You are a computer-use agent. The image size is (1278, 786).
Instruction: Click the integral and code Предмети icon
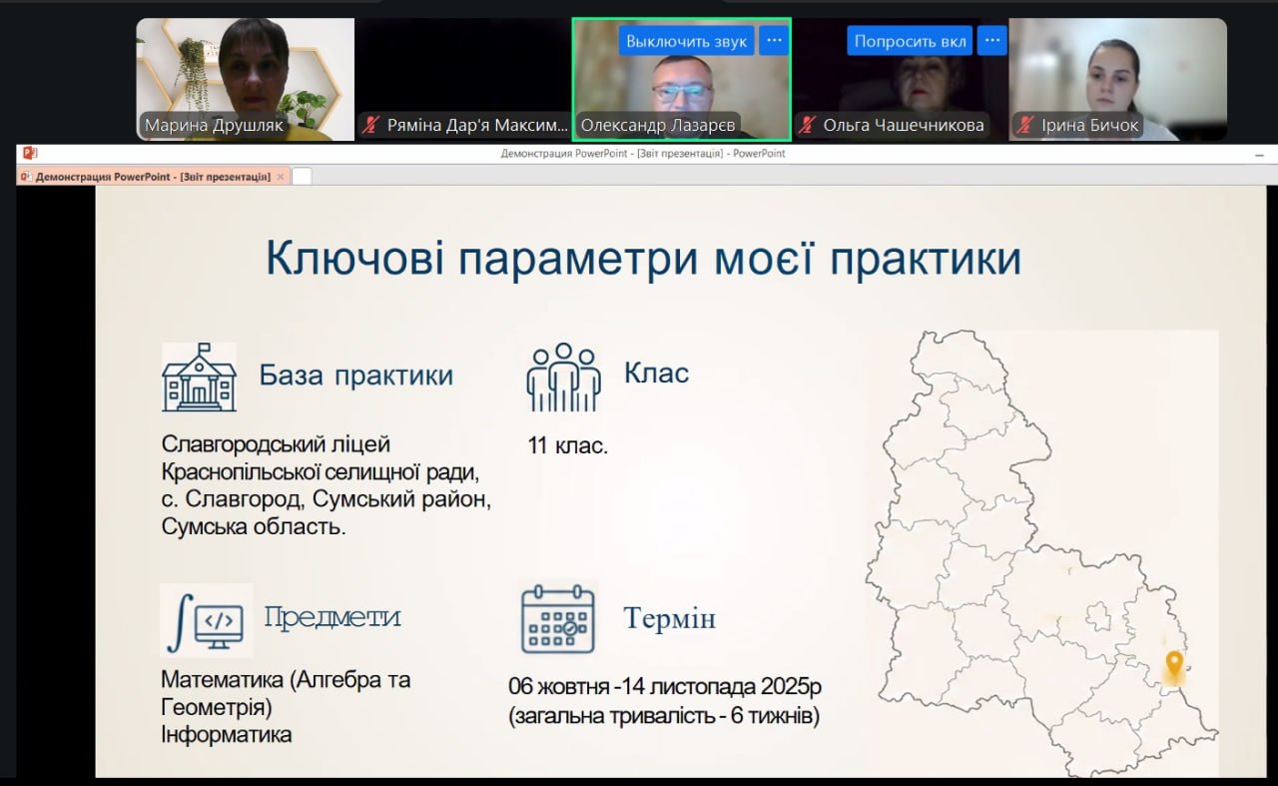207,619
